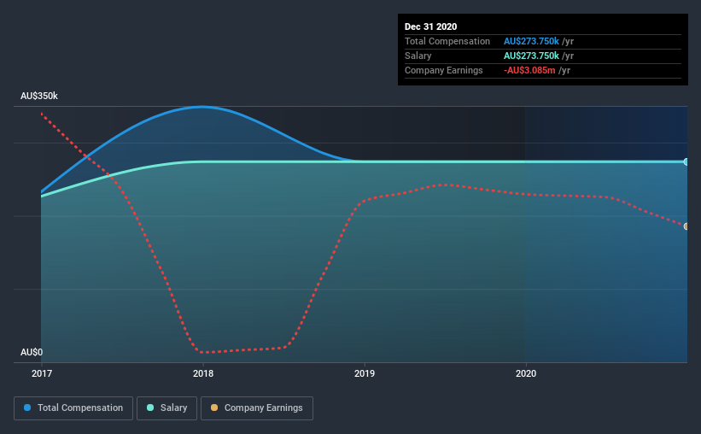Image resolution: width=701 pixels, height=434 pixels.
Task: Click the AU$0 y-axis label
Action: pyautogui.click(x=32, y=353)
